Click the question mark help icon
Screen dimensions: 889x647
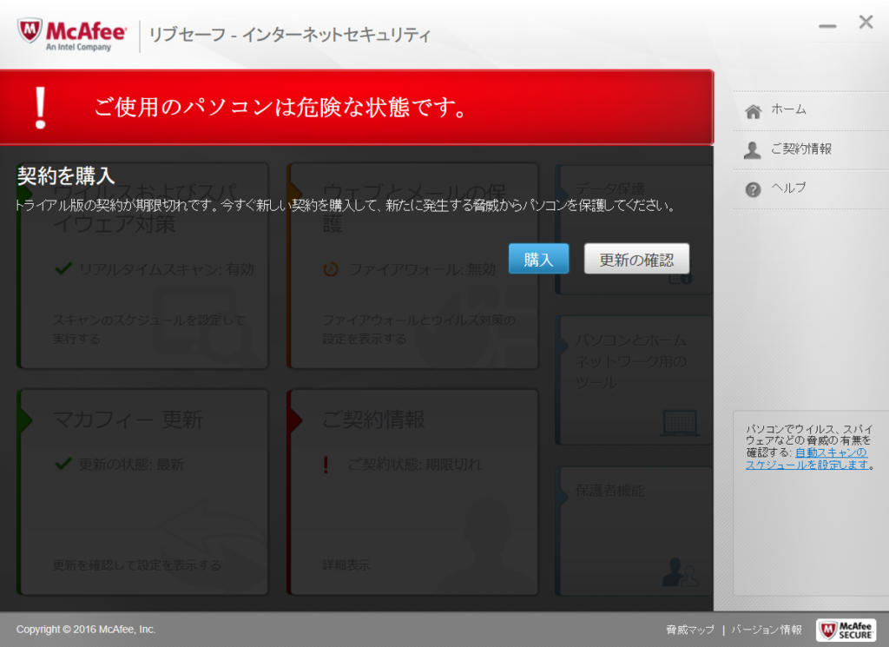coord(753,189)
